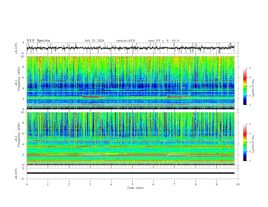The height and width of the screenshot is (207, 268).
Task: Click the 3-minute tick label on time axis
Action: point(90,184)
